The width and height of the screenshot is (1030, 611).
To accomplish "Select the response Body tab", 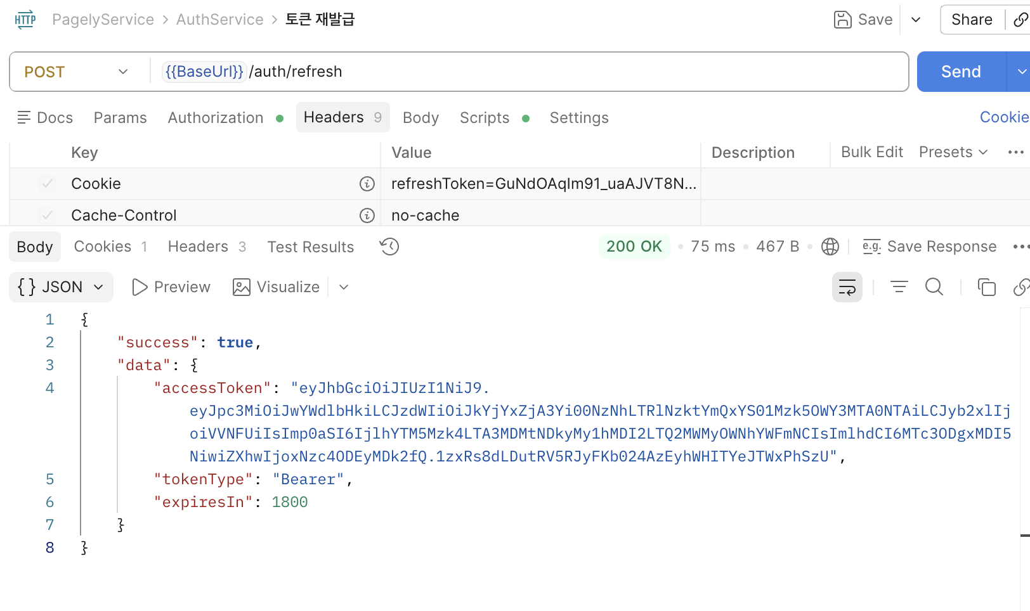I will click(35, 247).
